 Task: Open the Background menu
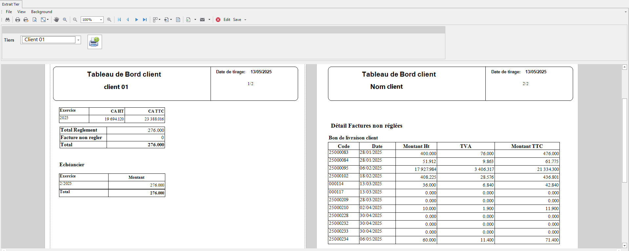point(41,12)
